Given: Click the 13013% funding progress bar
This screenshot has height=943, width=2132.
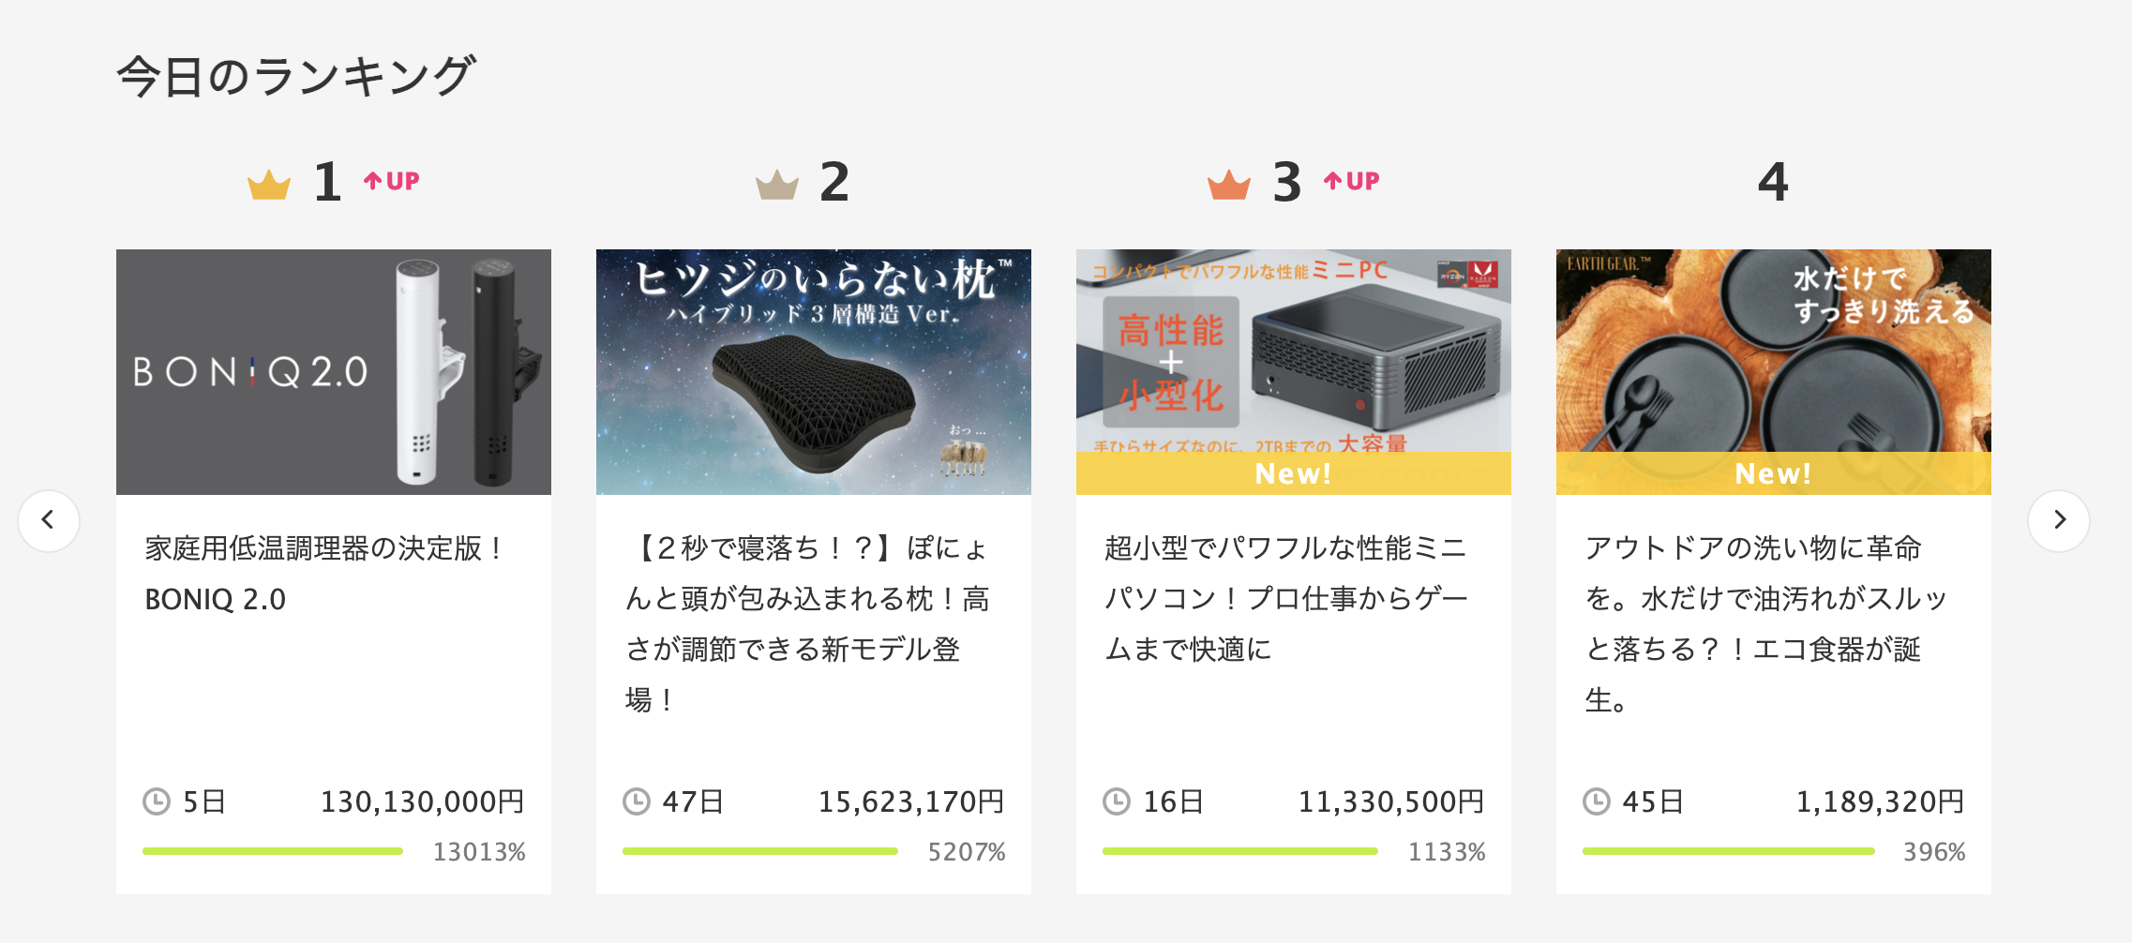Looking at the screenshot, I should [x=273, y=851].
